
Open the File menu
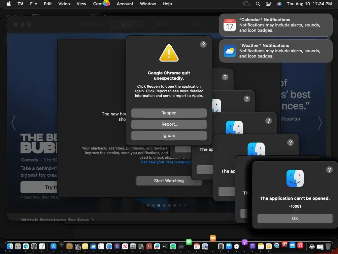pyautogui.click(x=33, y=4)
